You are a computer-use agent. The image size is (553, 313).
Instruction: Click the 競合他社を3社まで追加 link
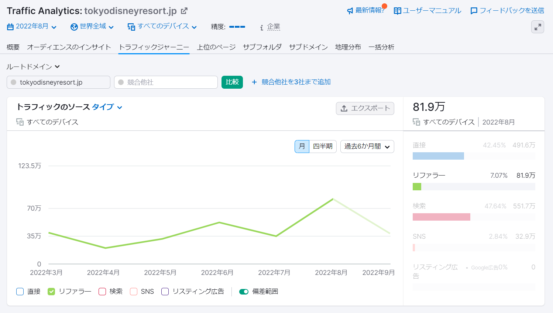[x=296, y=82]
